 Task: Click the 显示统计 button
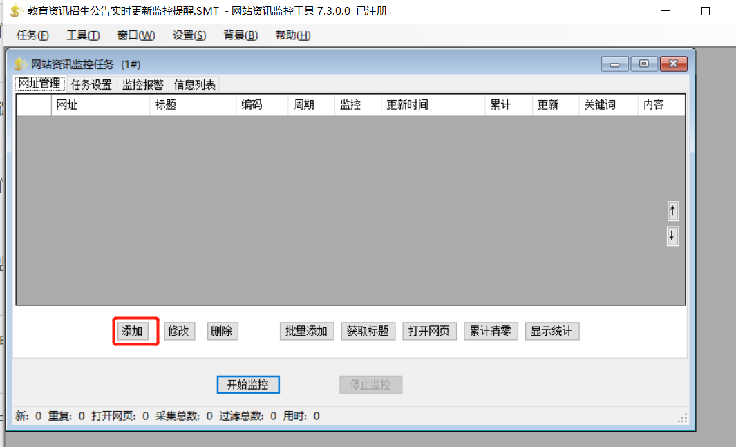[x=551, y=331]
